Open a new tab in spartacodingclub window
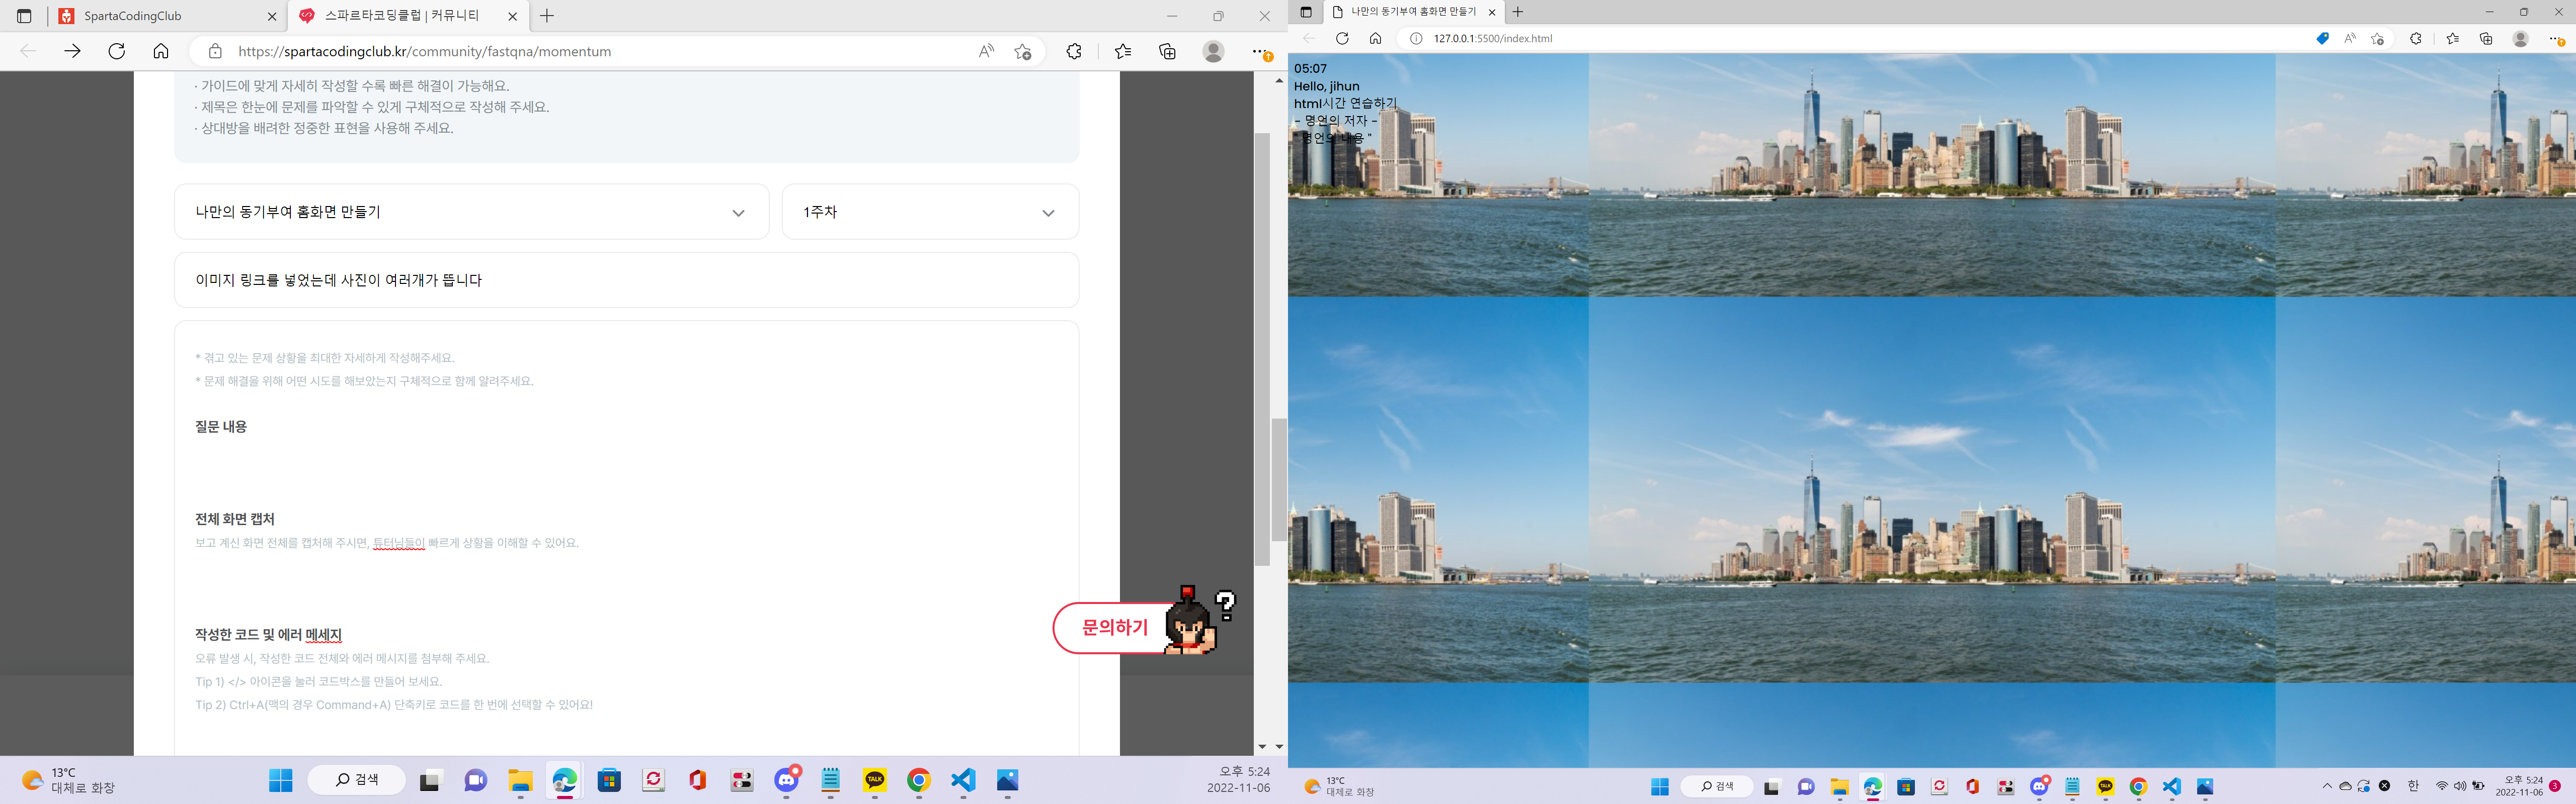The height and width of the screenshot is (804, 2576). [547, 16]
